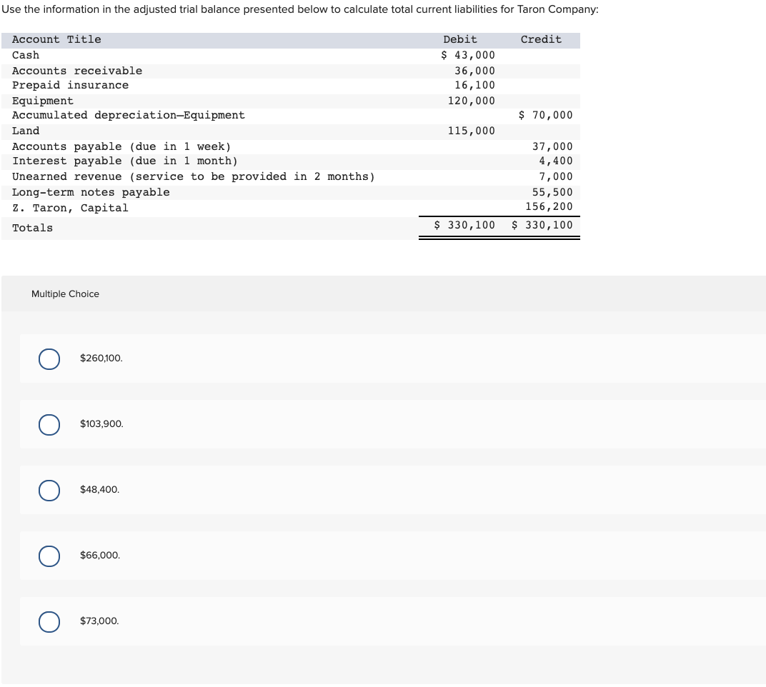
Task: Click the 'Account Title' column header
Action: [56, 39]
